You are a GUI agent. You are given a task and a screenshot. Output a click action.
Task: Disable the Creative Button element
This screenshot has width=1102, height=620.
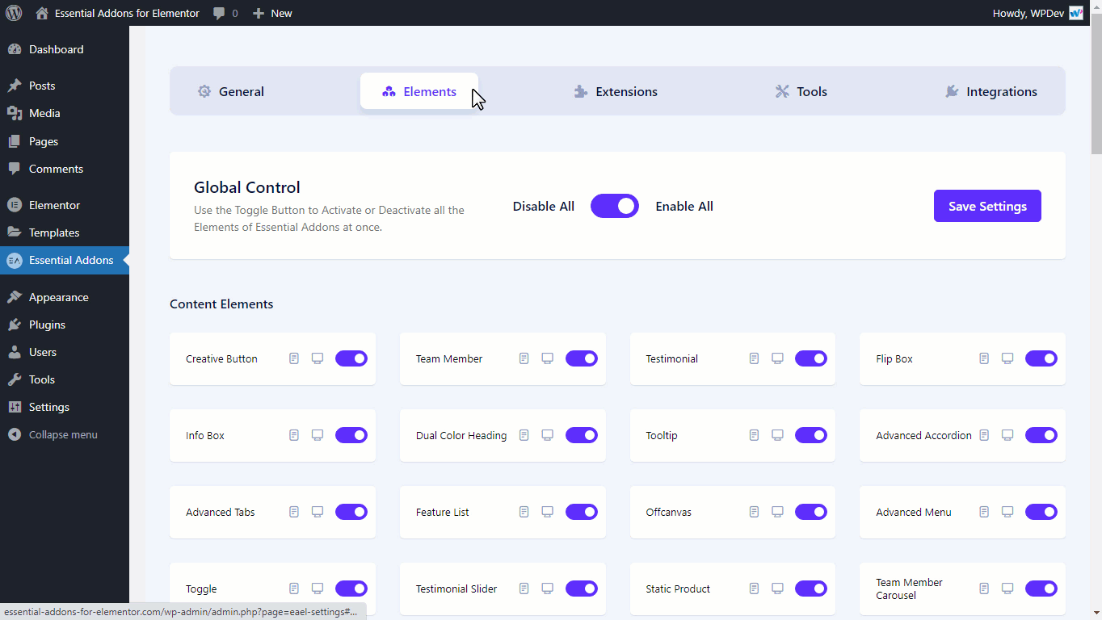coord(351,358)
